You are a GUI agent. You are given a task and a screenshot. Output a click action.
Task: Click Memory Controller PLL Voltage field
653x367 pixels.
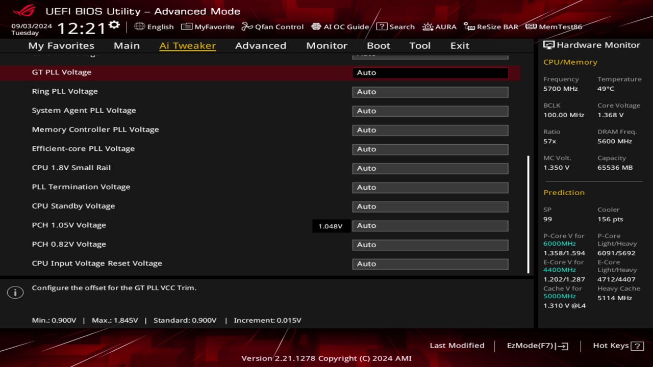pyautogui.click(x=430, y=130)
